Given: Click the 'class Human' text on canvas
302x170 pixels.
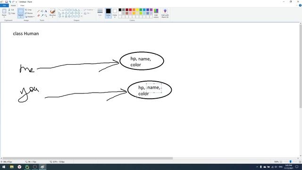Looking at the screenshot, I should coord(26,34).
